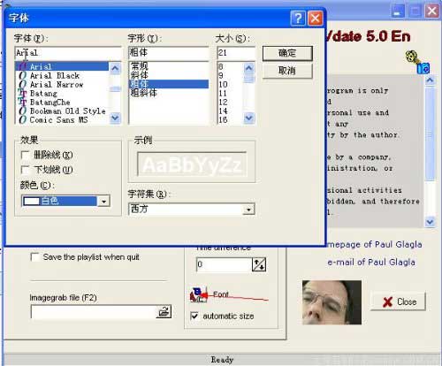This screenshot has height=366, width=442.
Task: Click the film reel camera icon
Action: pyautogui.click(x=417, y=62)
